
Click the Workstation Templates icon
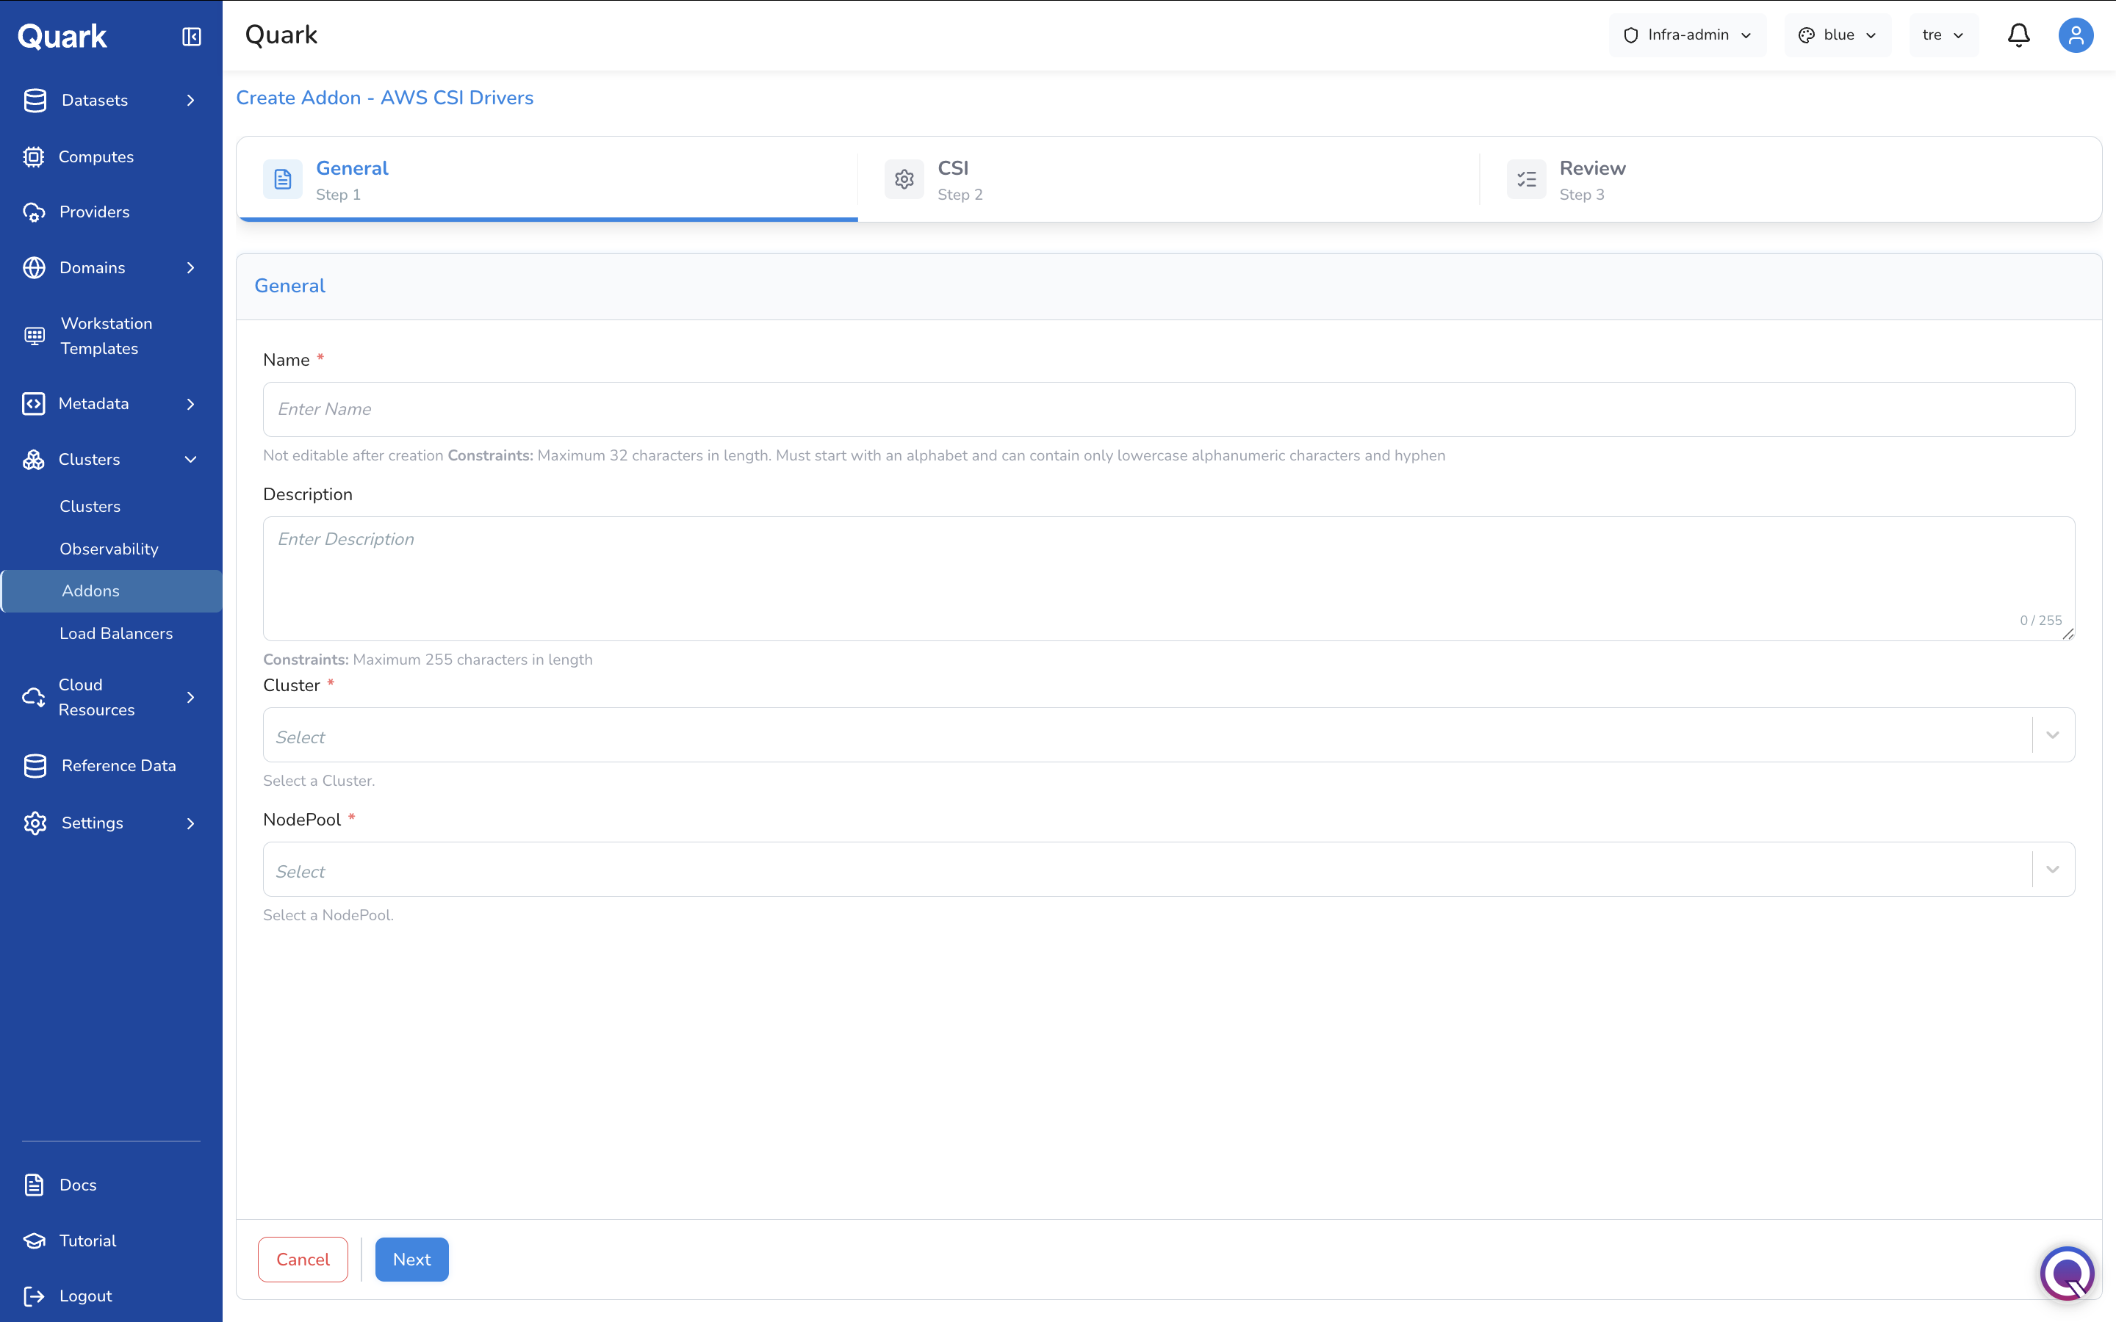coord(34,336)
